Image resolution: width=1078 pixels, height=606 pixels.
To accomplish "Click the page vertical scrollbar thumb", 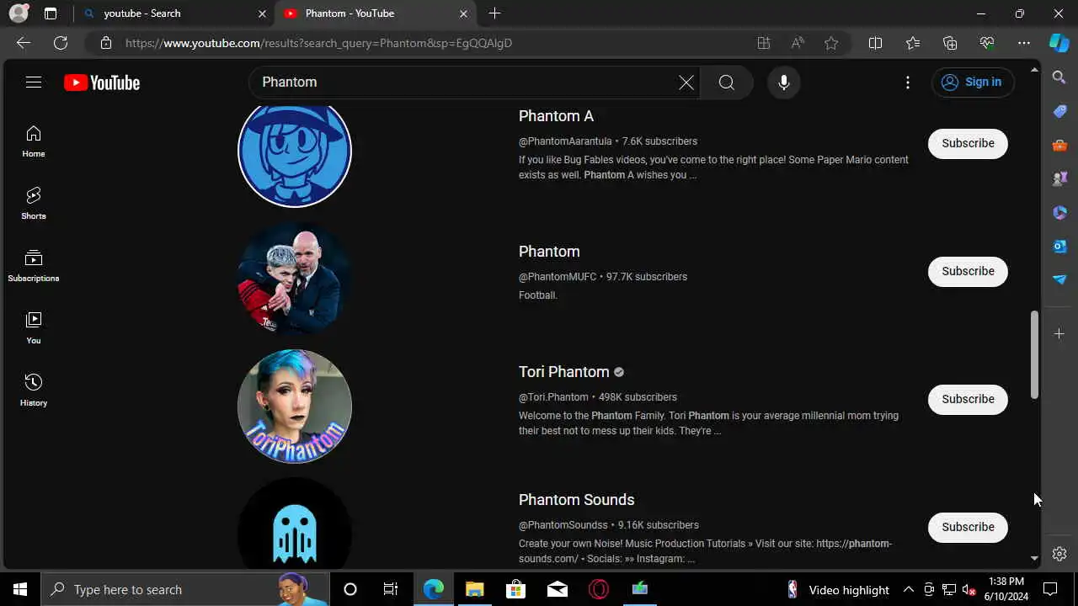I will pyautogui.click(x=1035, y=355).
